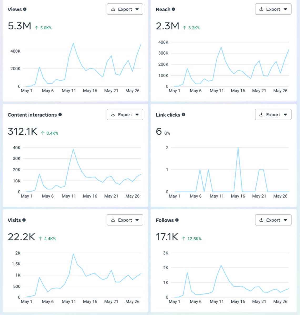
Task: Open the Visits info tooltip icon
Action: (x=24, y=220)
